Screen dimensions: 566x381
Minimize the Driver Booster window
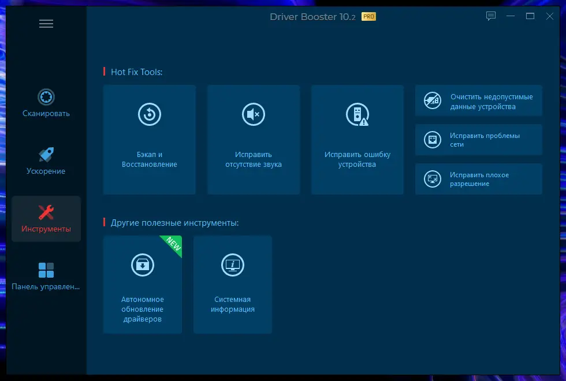pyautogui.click(x=511, y=16)
